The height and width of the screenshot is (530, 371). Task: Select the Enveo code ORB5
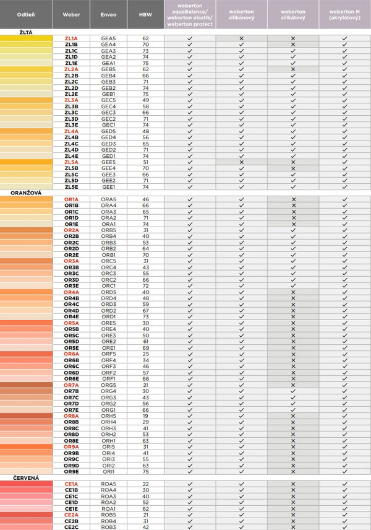pyautogui.click(x=108, y=230)
